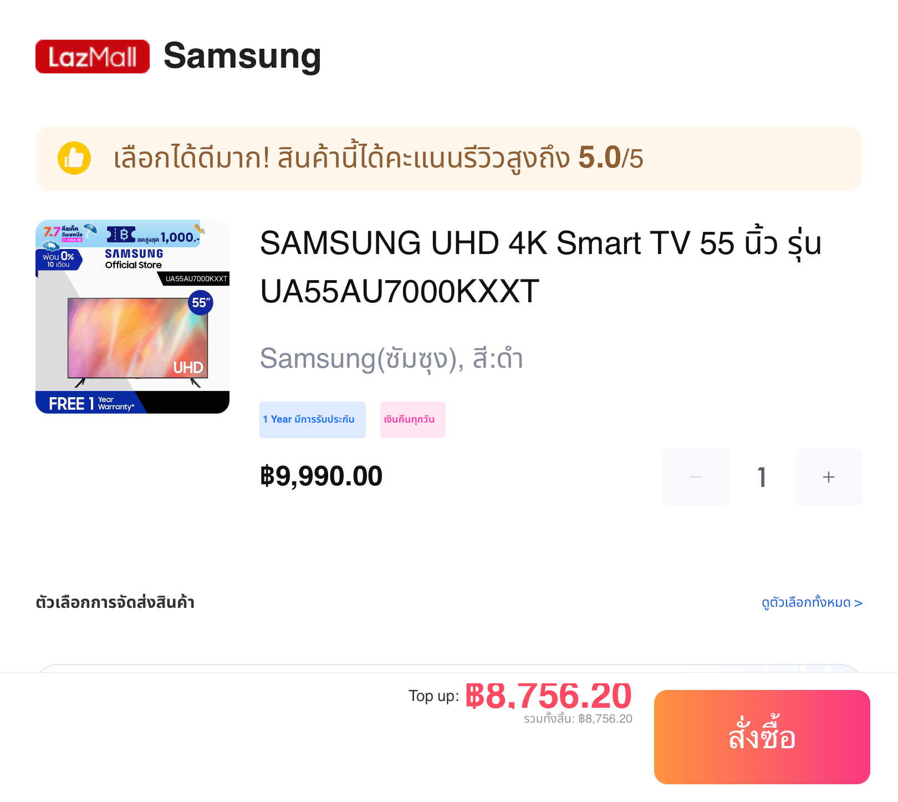Click the สั่งซื้อ order button

pyautogui.click(x=762, y=737)
